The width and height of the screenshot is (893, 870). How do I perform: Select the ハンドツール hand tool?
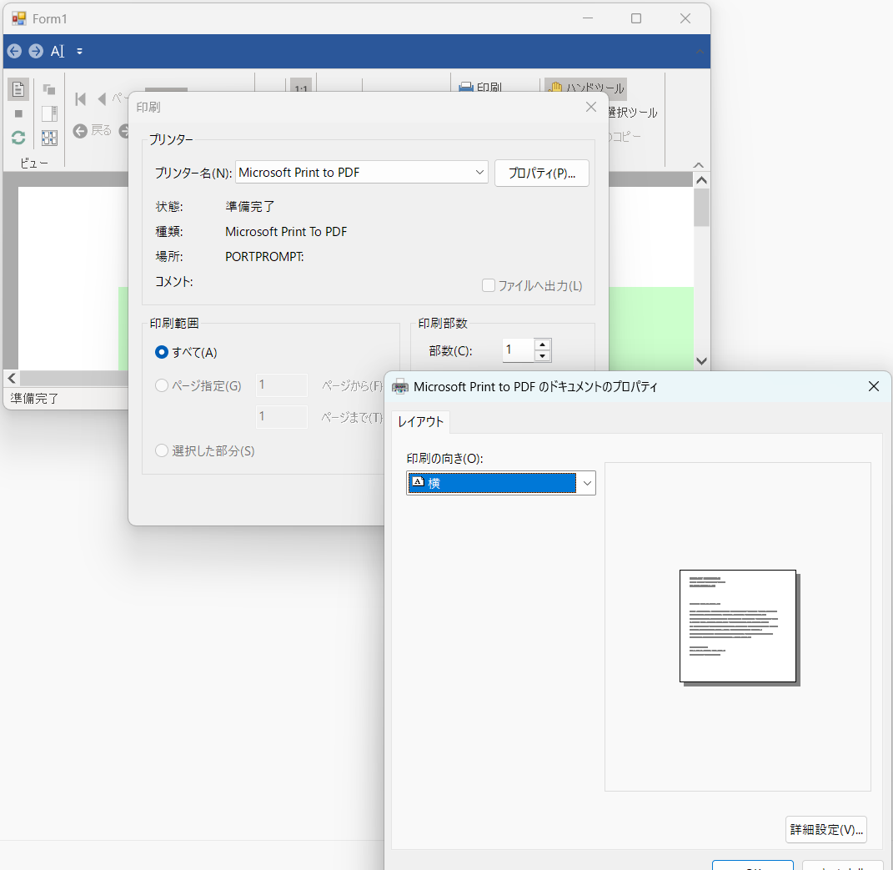pos(585,88)
